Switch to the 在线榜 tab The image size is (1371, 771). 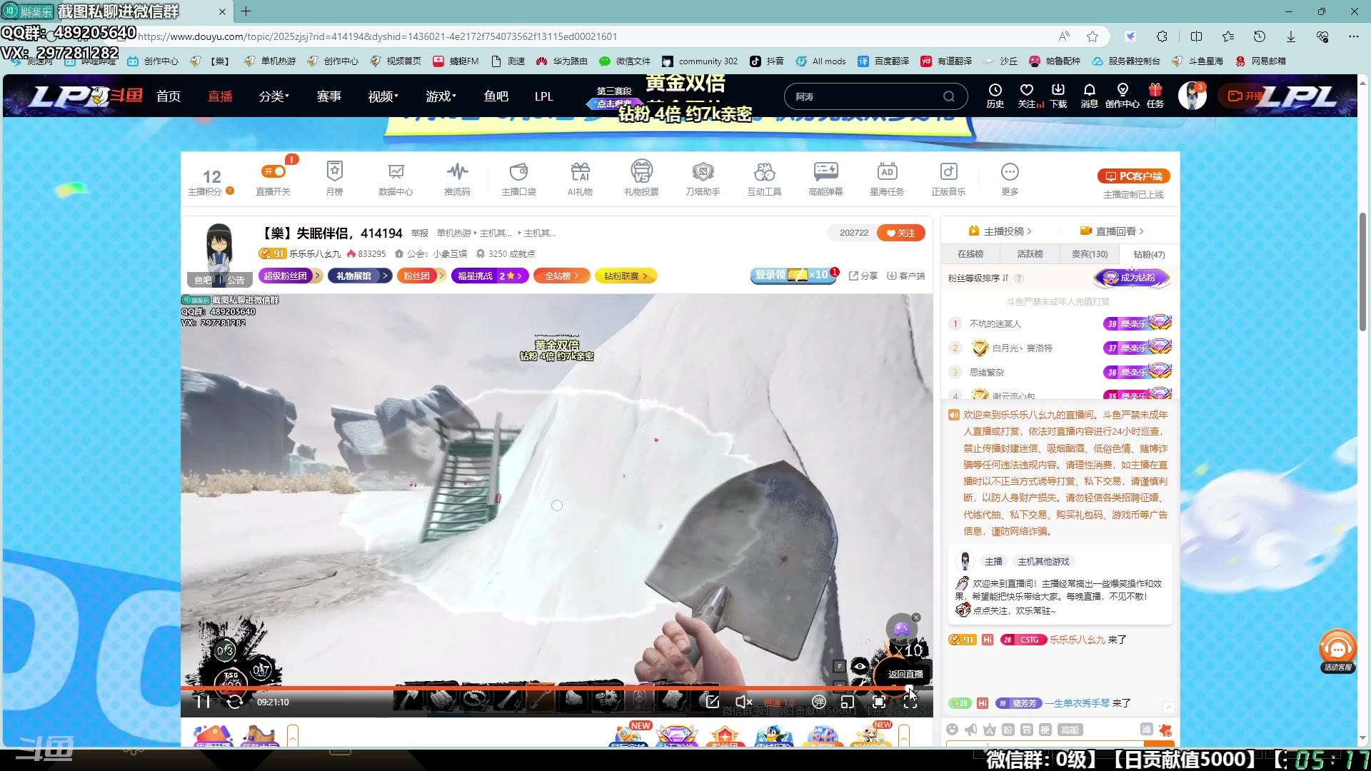(x=970, y=254)
